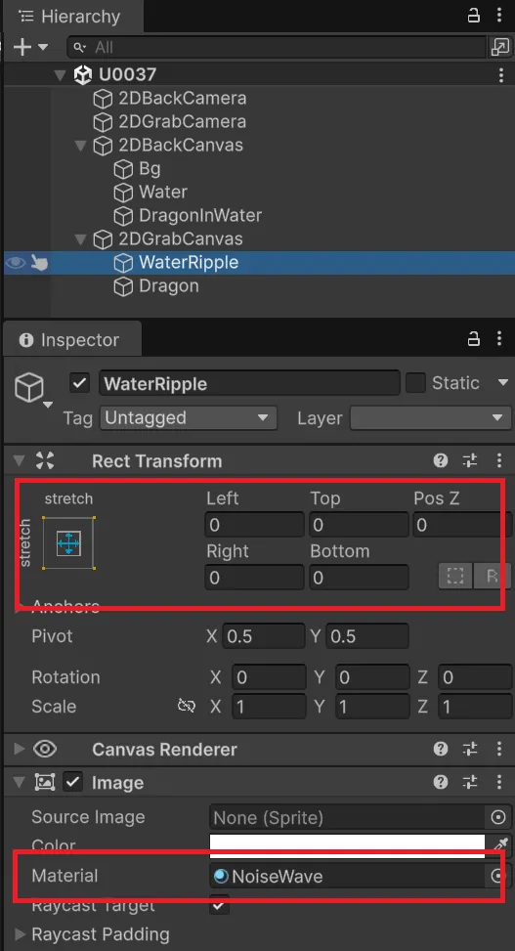515x951 pixels.
Task: Open scene U0037 options kebab menu
Action: (500, 75)
